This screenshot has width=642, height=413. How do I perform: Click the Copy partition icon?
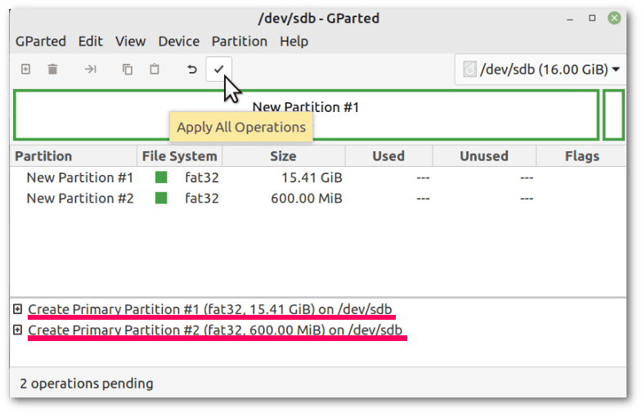(128, 70)
